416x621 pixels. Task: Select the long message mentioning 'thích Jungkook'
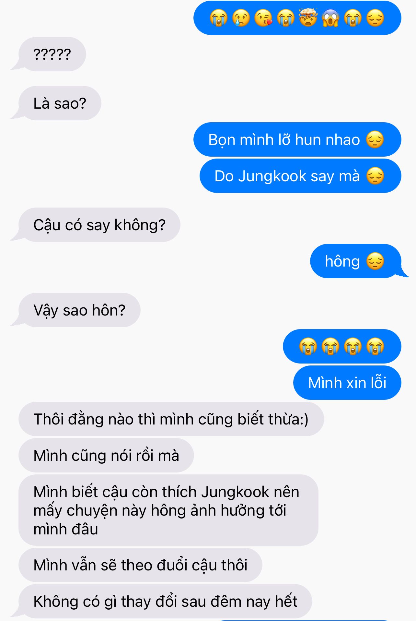[168, 510]
